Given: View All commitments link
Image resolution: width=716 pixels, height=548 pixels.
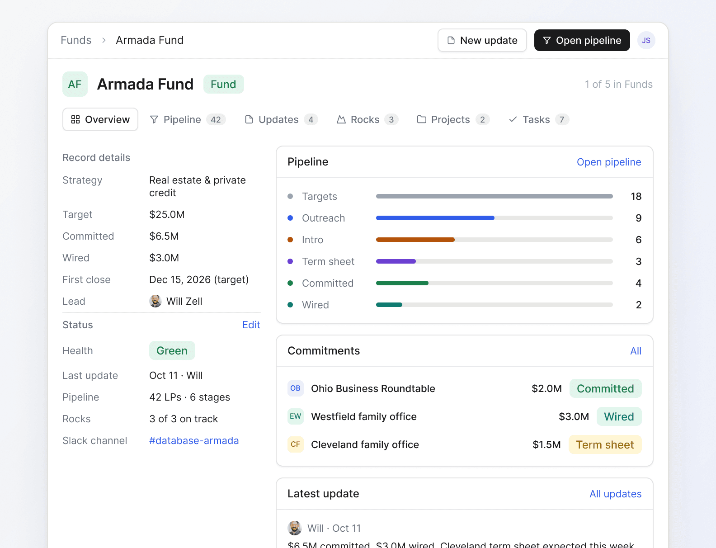Looking at the screenshot, I should click(636, 351).
